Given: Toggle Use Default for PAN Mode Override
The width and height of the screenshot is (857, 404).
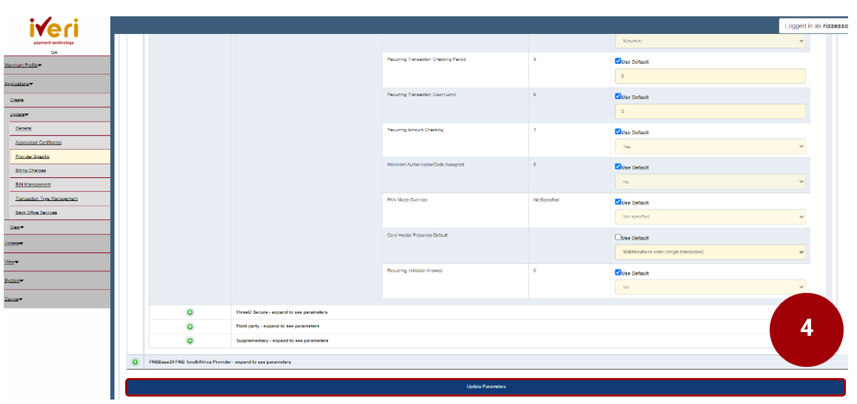Looking at the screenshot, I should tap(618, 202).
